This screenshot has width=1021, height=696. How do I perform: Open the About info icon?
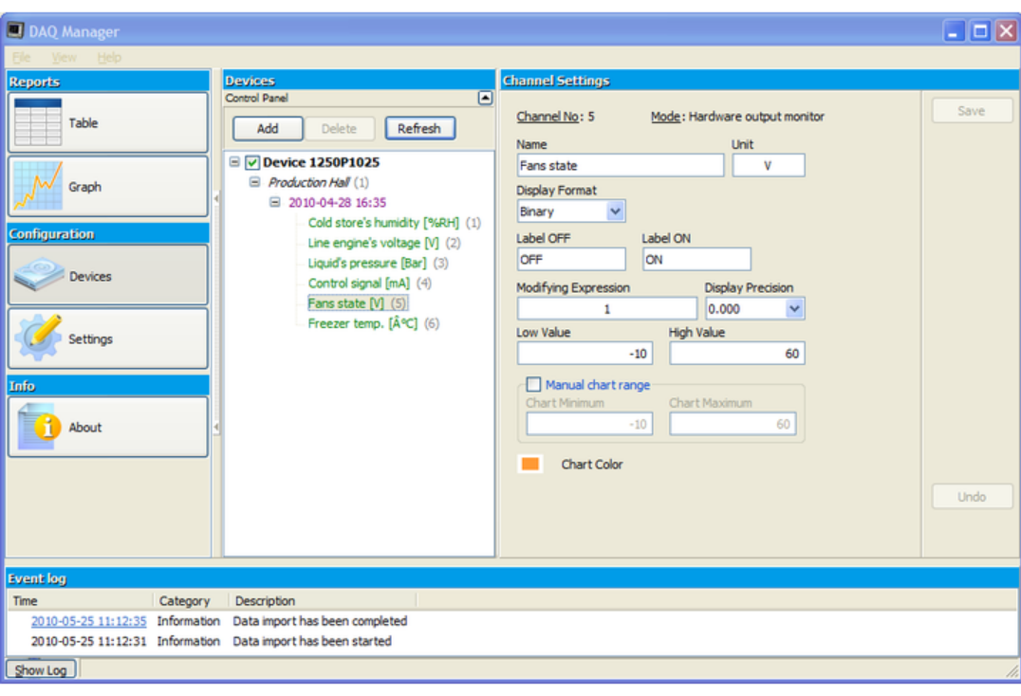point(38,427)
